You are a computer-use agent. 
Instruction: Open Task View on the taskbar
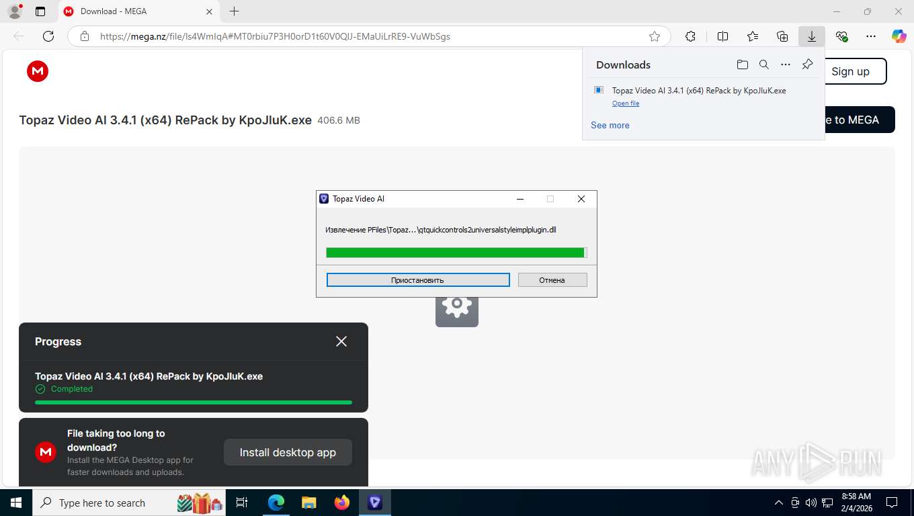click(x=243, y=503)
